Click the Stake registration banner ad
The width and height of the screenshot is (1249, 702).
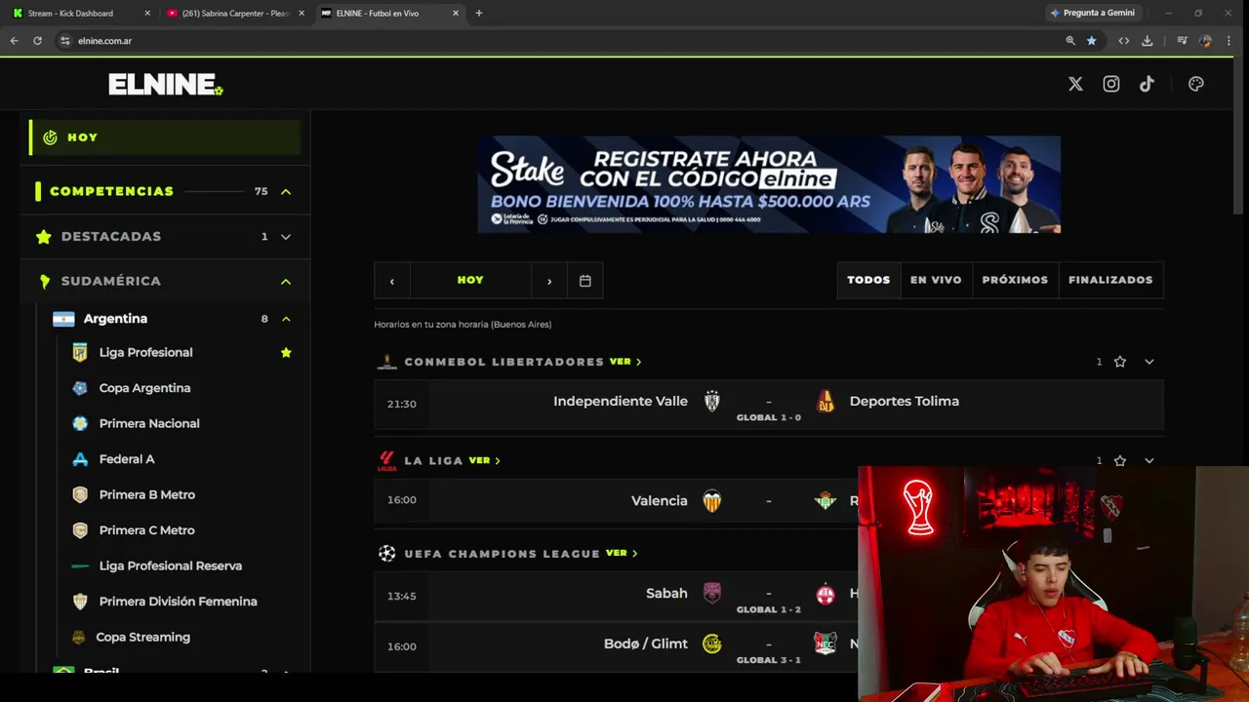[769, 184]
